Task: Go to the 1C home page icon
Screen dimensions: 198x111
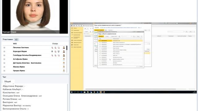Action: 84,26
